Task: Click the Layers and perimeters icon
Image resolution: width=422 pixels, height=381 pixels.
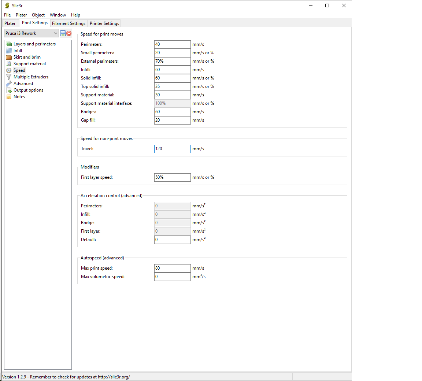Action: pyautogui.click(x=9, y=44)
